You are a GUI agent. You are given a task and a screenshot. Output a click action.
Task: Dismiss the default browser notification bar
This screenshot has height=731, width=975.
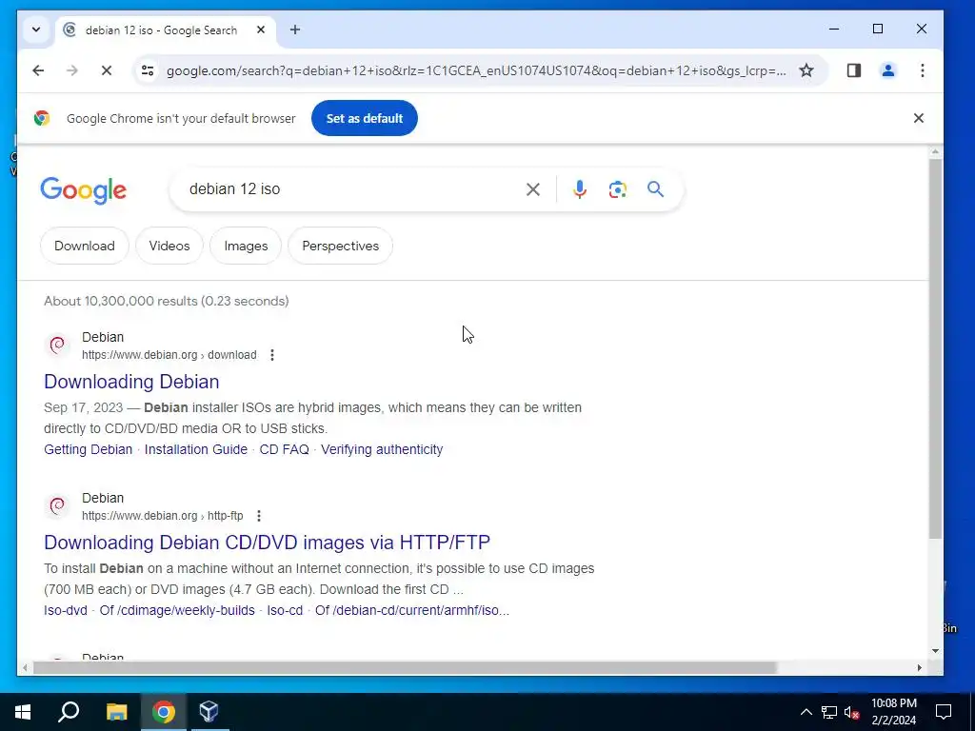coord(919,118)
